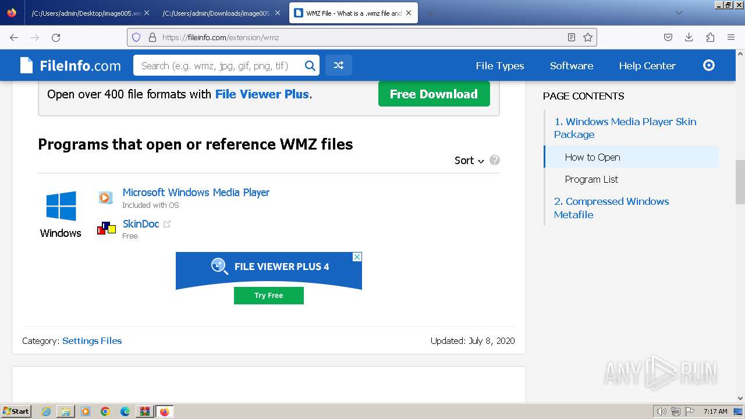
Task: Click the Firefox forward arrow button
Action: [35, 37]
